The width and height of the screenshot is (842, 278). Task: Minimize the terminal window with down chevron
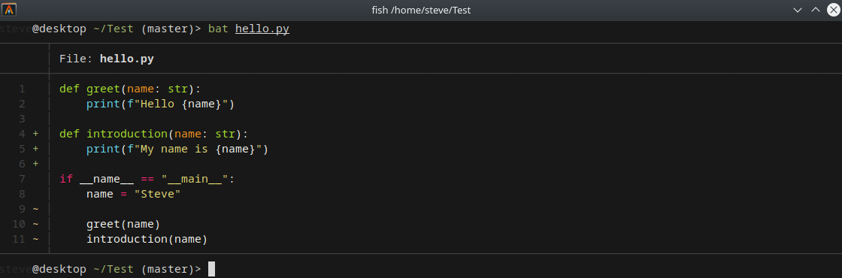click(x=798, y=10)
